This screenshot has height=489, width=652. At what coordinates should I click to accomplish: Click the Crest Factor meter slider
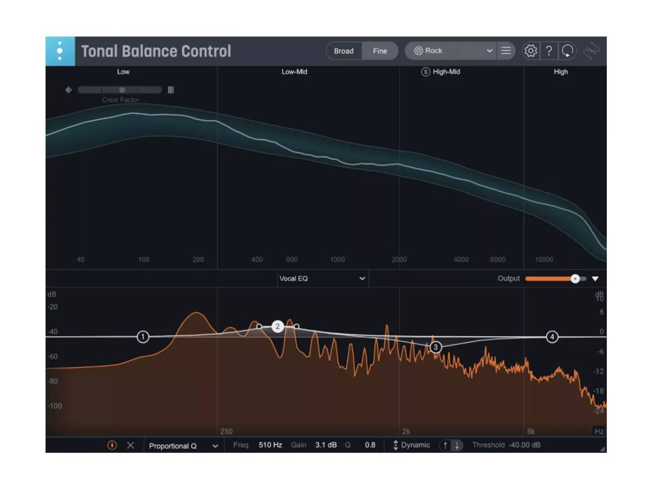tap(120, 90)
